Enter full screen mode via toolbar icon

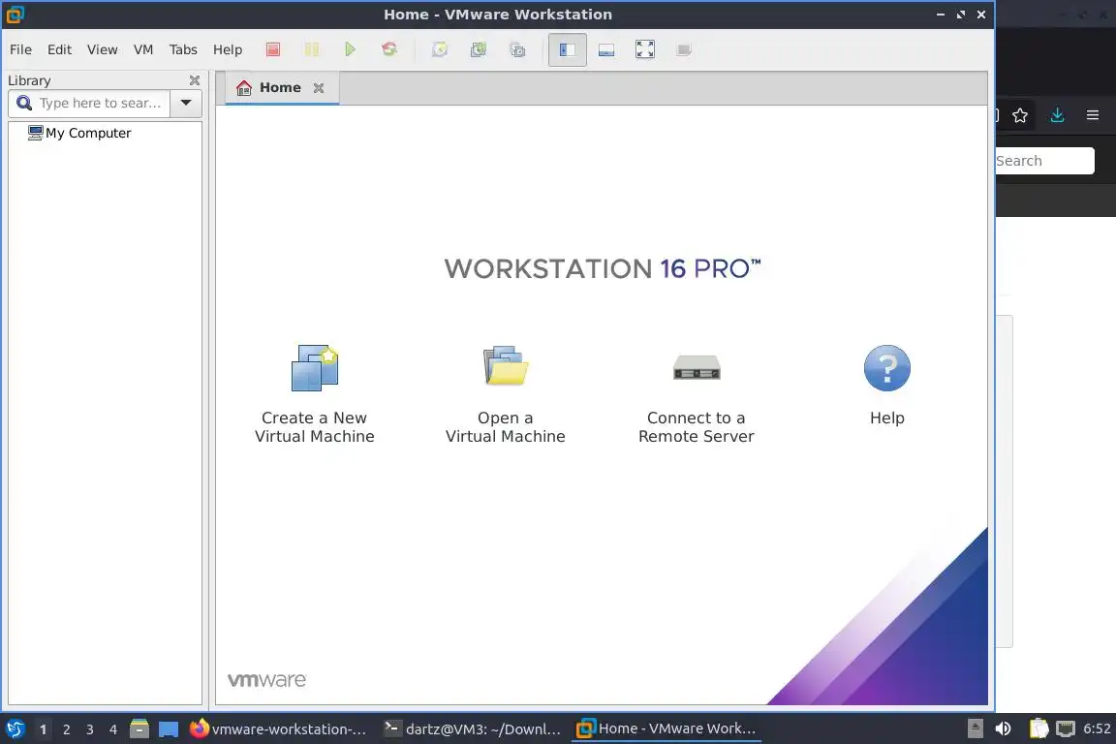click(645, 49)
